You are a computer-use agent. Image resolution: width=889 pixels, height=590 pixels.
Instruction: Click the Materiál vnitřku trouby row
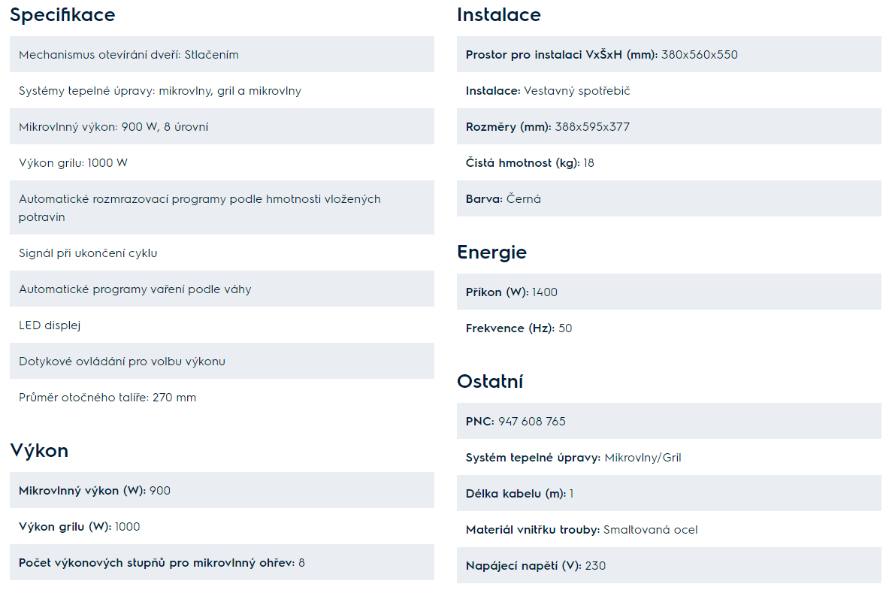pyautogui.click(x=669, y=529)
